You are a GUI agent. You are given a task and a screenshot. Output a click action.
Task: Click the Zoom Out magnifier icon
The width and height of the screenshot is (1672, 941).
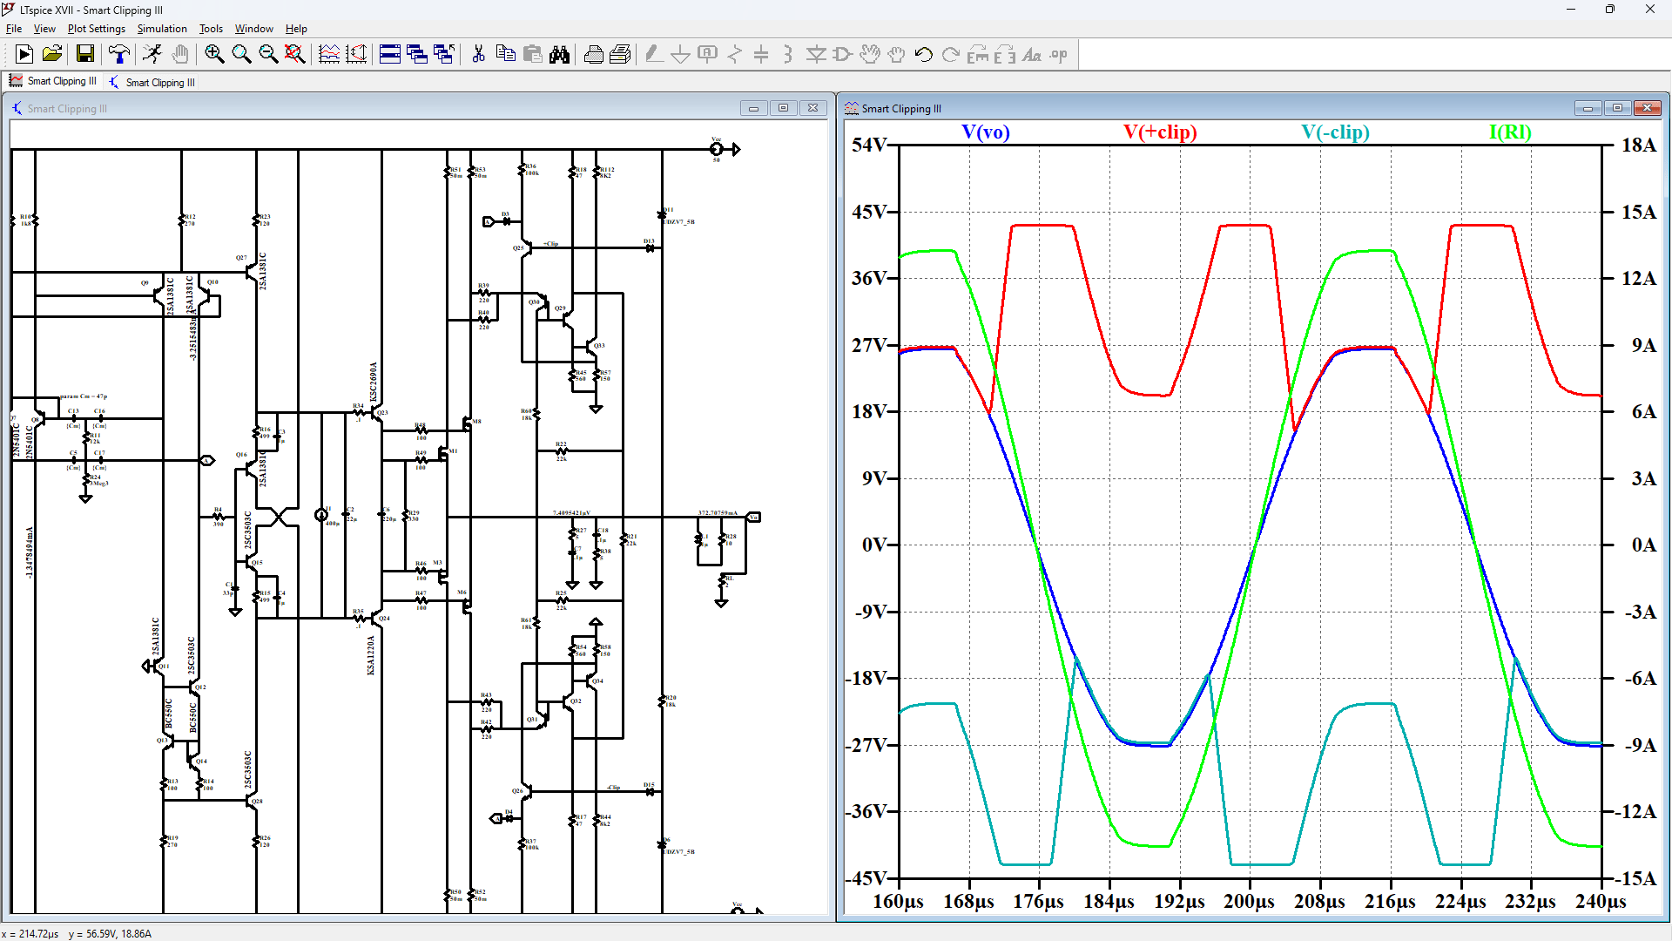(x=268, y=54)
